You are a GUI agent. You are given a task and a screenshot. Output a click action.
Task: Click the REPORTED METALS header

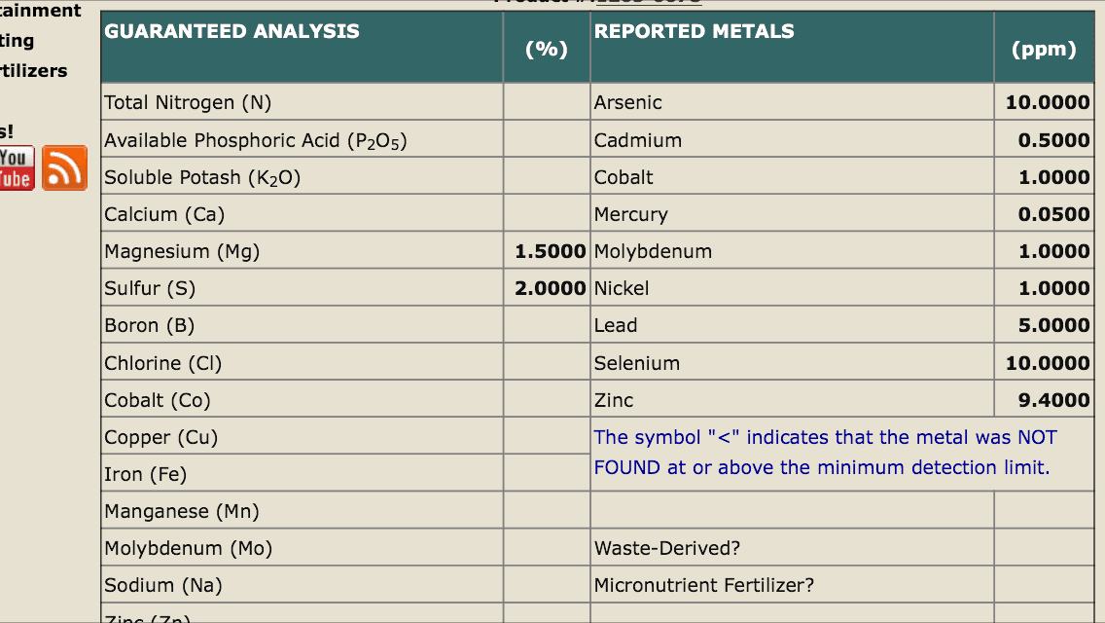pos(695,31)
